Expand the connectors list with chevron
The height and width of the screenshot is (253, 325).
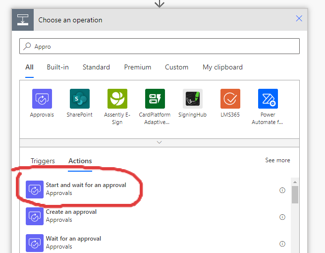159,142
